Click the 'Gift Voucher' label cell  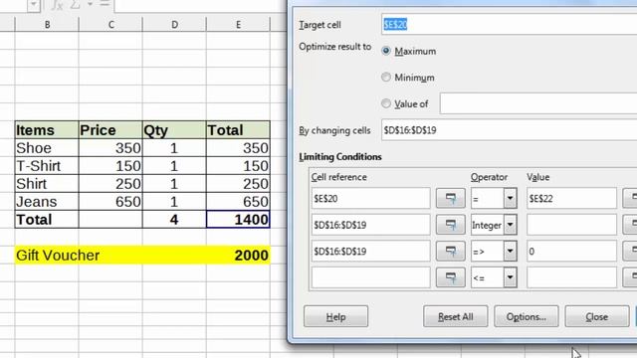click(x=47, y=256)
